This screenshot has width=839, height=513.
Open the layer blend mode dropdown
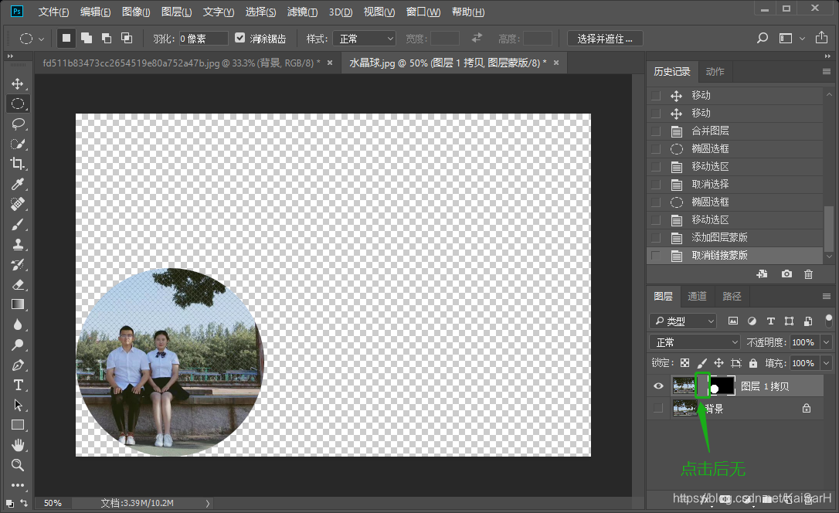pyautogui.click(x=695, y=342)
